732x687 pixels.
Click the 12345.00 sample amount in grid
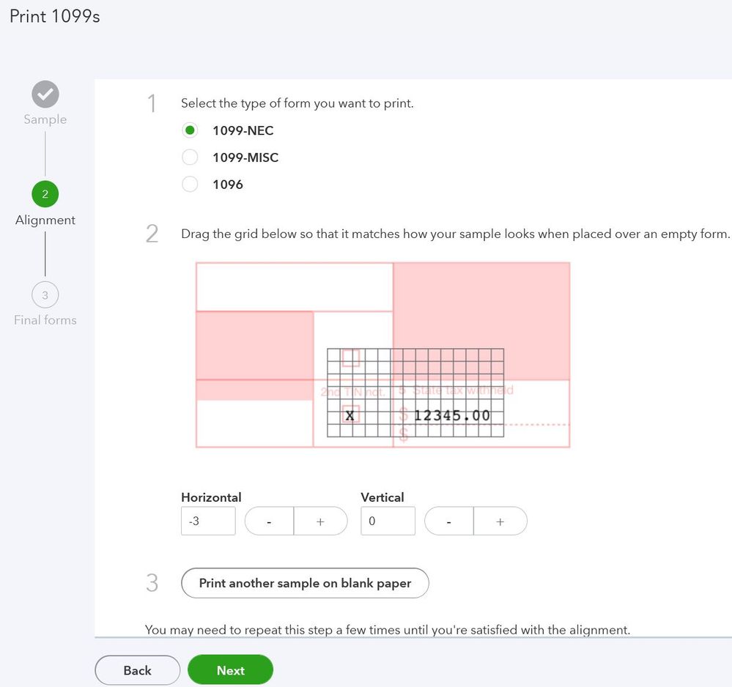click(x=452, y=416)
